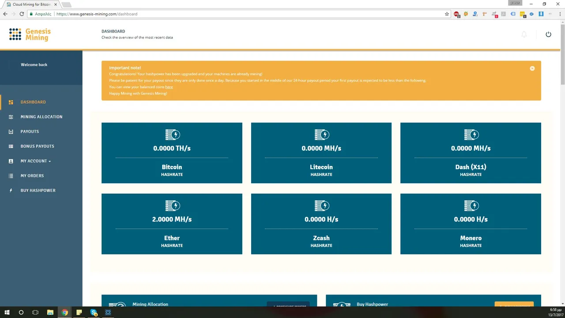The image size is (565, 318).
Task: Click the Monero hashrate card icon
Action: pos(471,205)
